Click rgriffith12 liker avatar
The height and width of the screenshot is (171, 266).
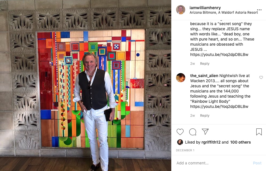point(180,142)
